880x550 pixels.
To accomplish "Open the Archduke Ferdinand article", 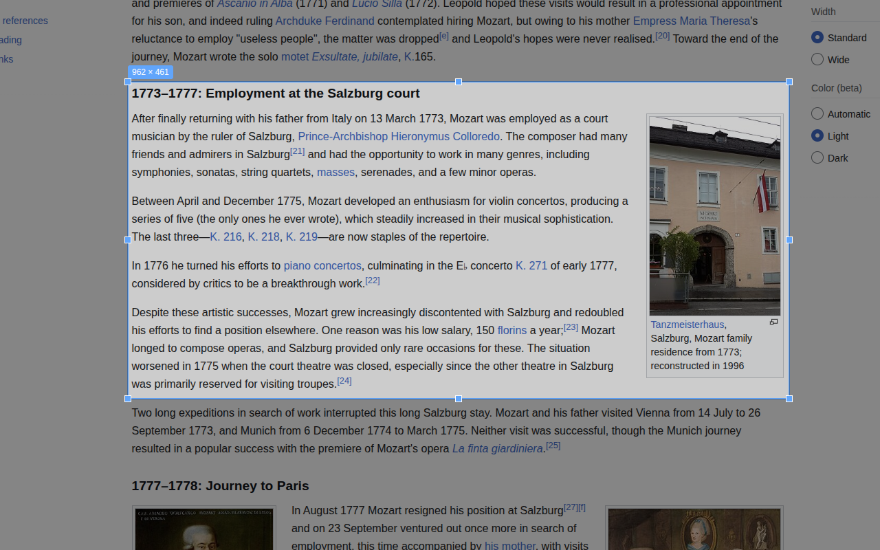I will pos(324,21).
